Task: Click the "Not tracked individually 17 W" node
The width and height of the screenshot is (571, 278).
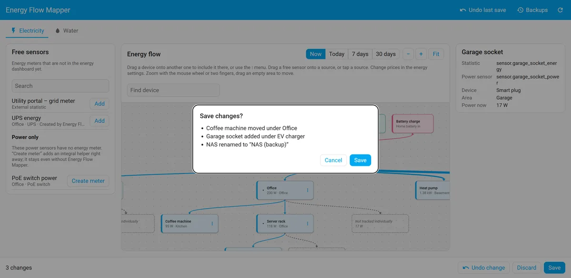Action: (380, 223)
